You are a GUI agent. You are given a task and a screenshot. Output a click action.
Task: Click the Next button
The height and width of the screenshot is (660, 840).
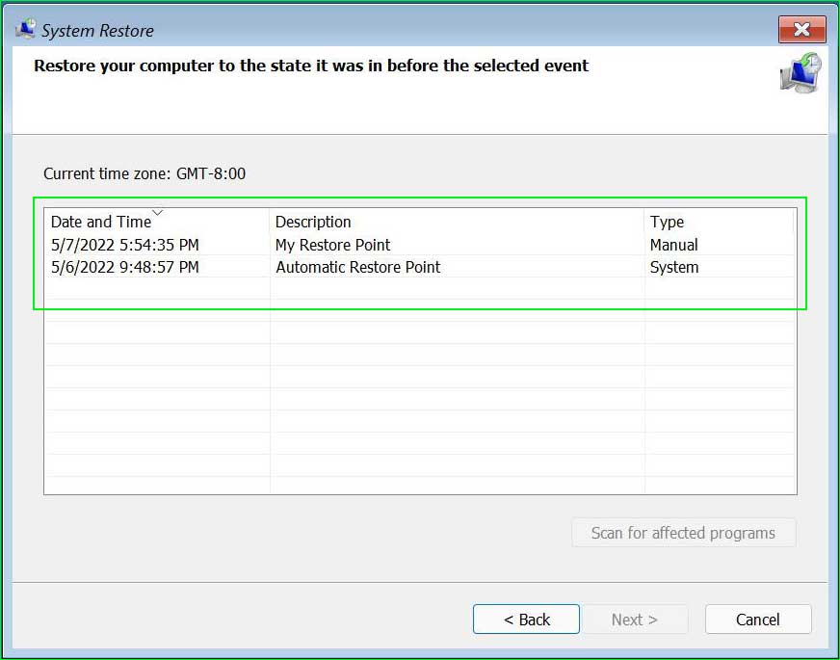click(635, 620)
